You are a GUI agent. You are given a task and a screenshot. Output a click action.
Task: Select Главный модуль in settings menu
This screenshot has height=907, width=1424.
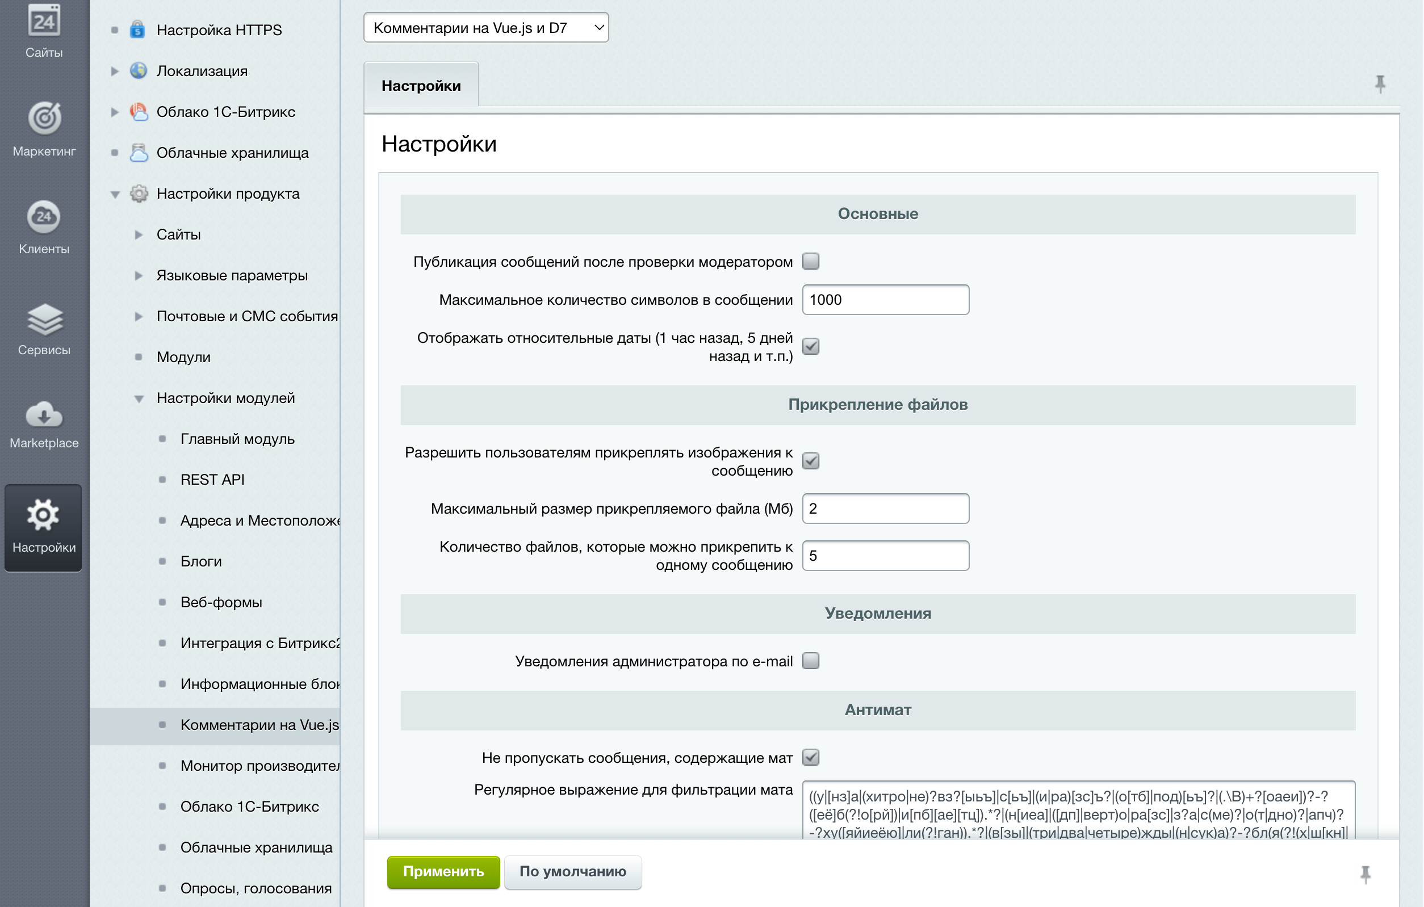point(237,439)
